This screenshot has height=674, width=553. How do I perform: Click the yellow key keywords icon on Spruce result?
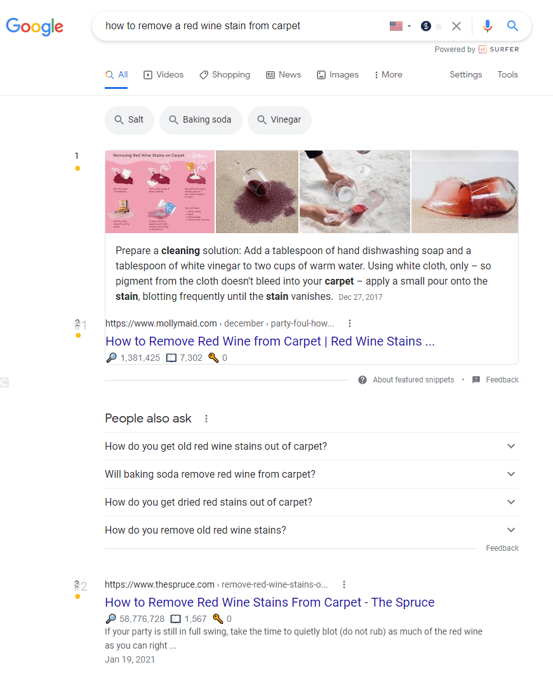pos(217,618)
